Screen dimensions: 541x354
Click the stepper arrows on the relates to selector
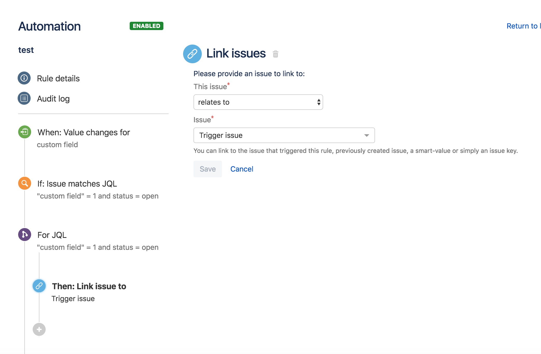318,102
